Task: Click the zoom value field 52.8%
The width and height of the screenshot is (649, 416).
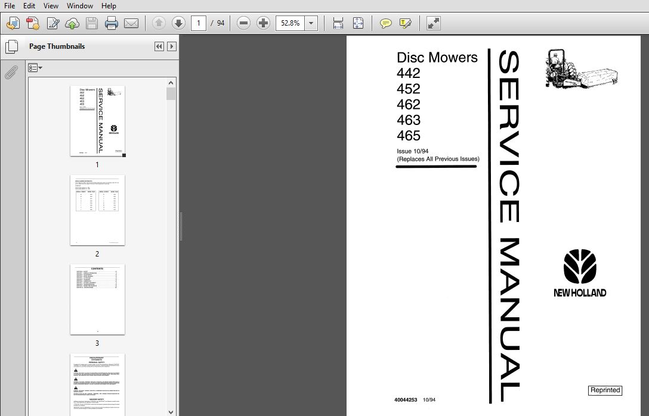Action: [290, 23]
